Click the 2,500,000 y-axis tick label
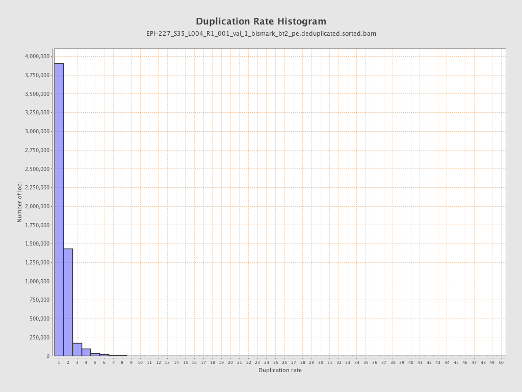Viewport: 522px width, 392px height. pyautogui.click(x=37, y=168)
